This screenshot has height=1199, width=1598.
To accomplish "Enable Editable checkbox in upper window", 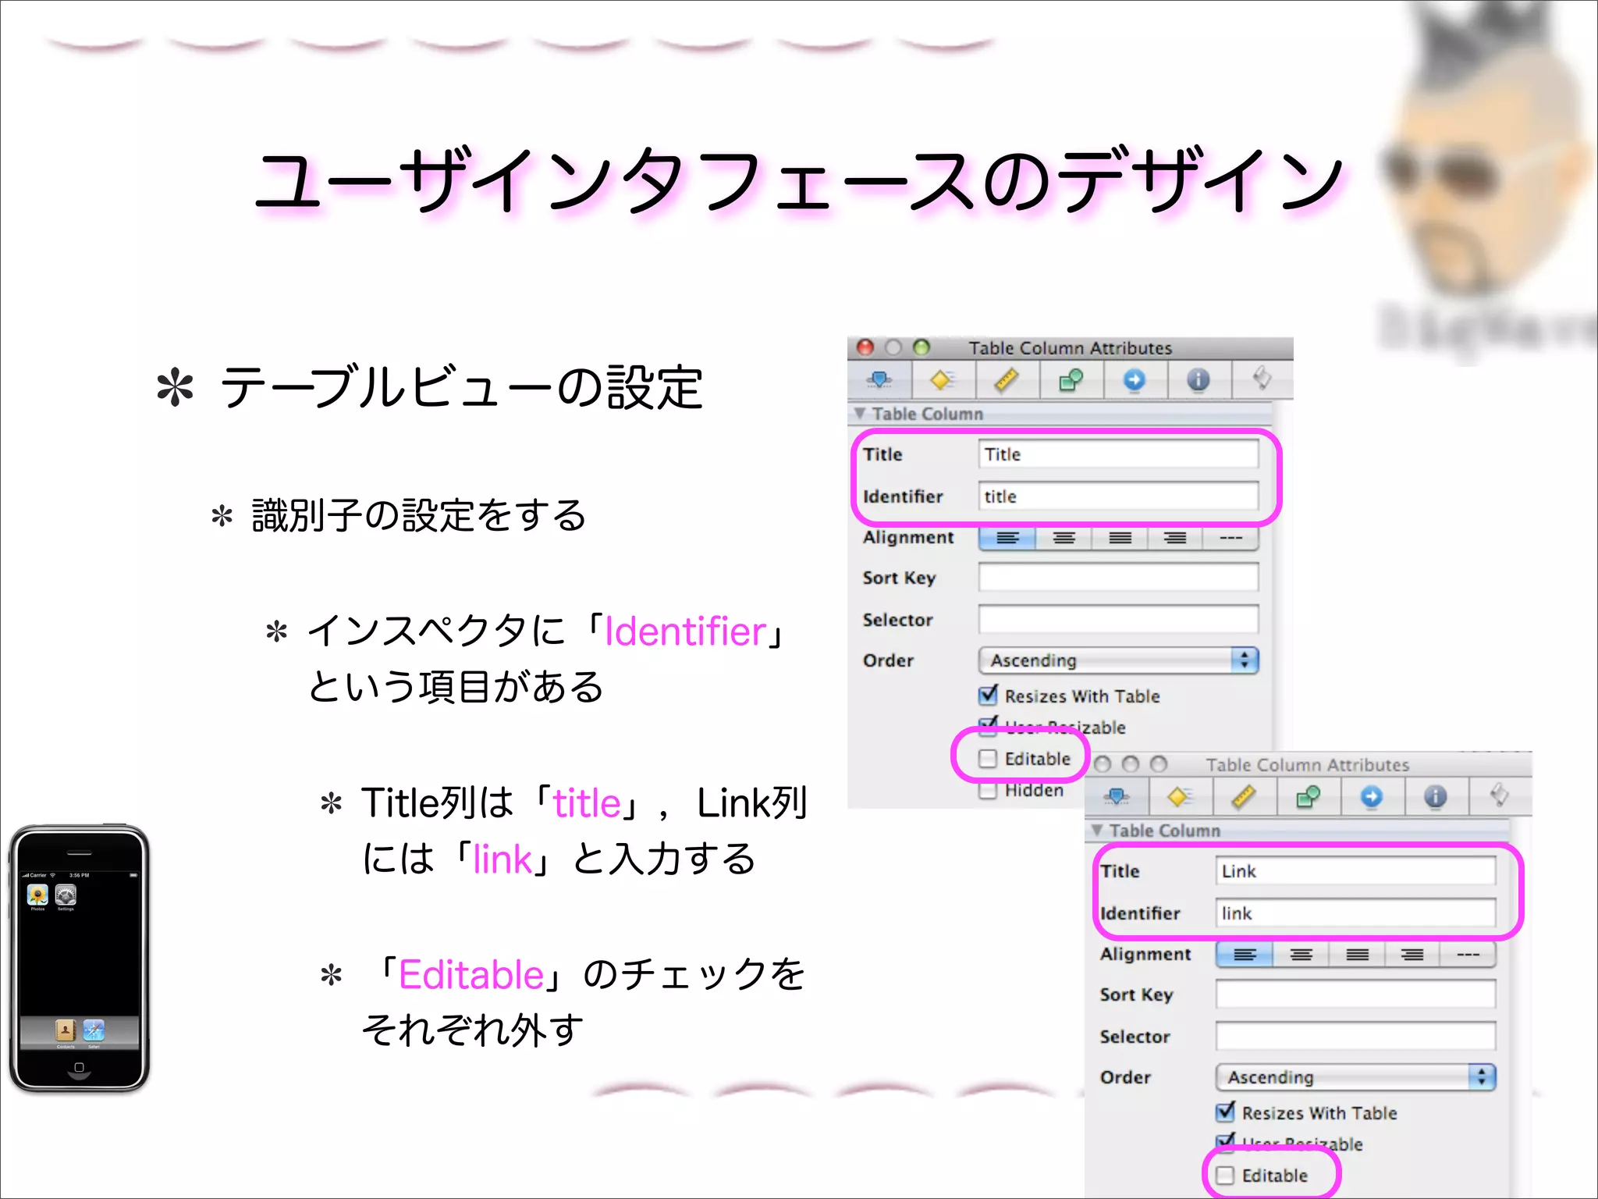I will pos(988,759).
